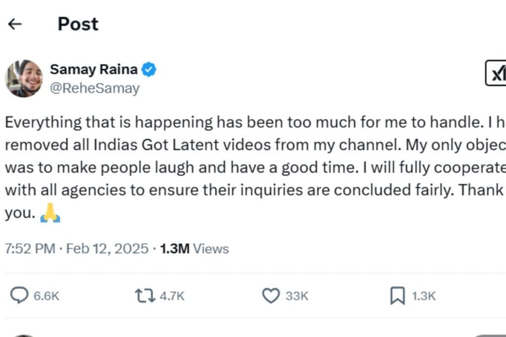
Task: Click the verified blue checkmark badge
Action: click(150, 69)
